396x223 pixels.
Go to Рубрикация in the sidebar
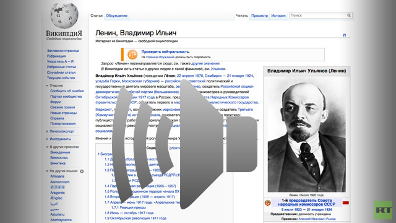(56, 56)
